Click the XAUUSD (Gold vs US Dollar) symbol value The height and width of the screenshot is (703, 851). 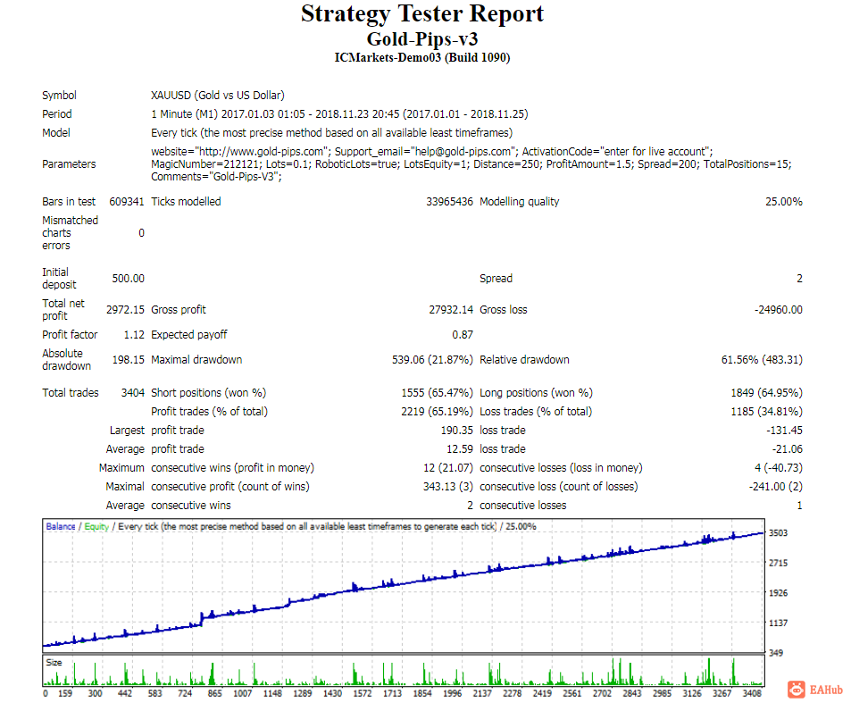tap(218, 95)
